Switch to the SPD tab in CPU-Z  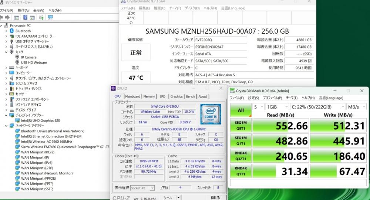coord(162,96)
